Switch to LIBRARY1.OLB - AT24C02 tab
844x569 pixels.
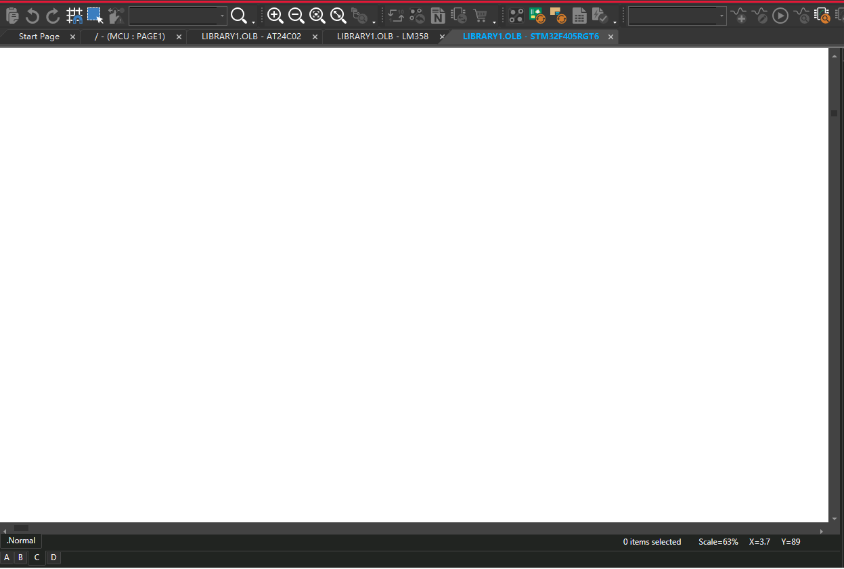(251, 37)
